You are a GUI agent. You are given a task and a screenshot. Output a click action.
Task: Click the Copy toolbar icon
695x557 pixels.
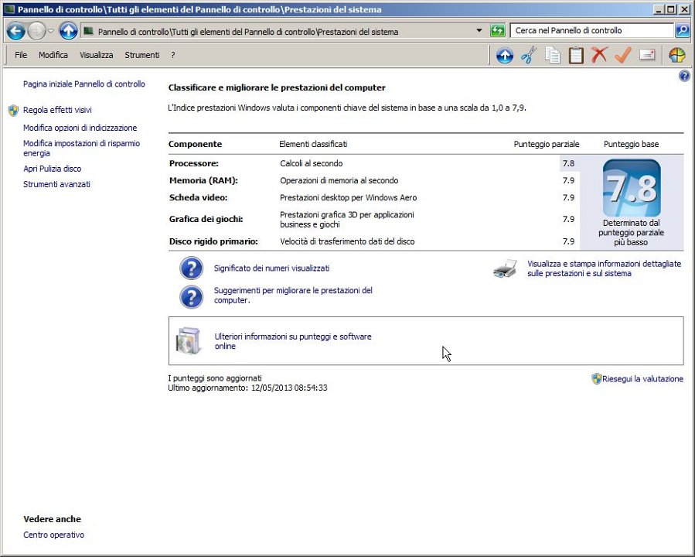point(552,56)
